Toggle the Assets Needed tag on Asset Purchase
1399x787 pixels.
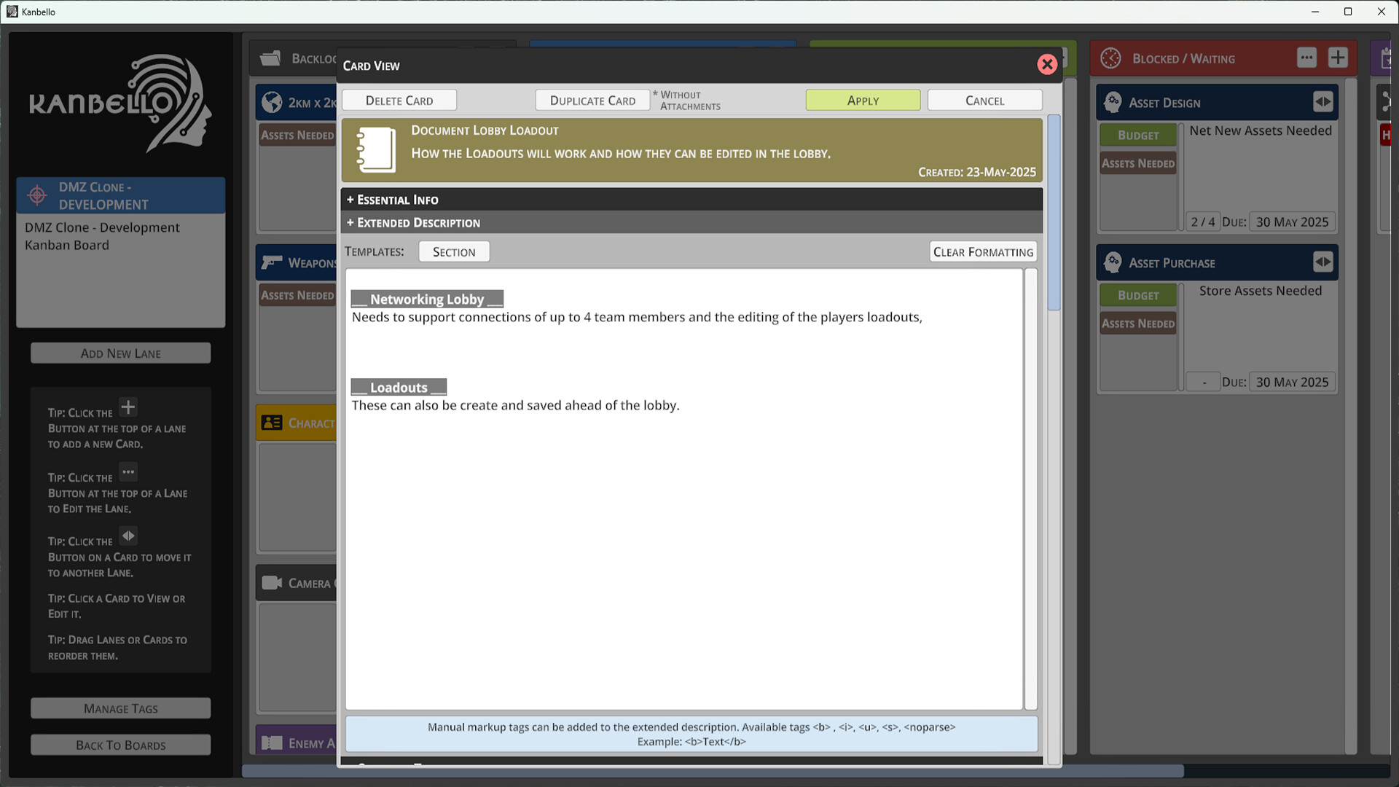click(1137, 323)
